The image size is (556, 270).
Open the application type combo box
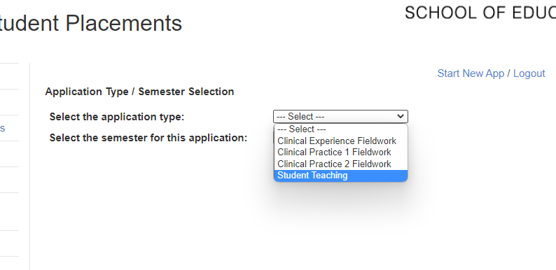click(341, 117)
